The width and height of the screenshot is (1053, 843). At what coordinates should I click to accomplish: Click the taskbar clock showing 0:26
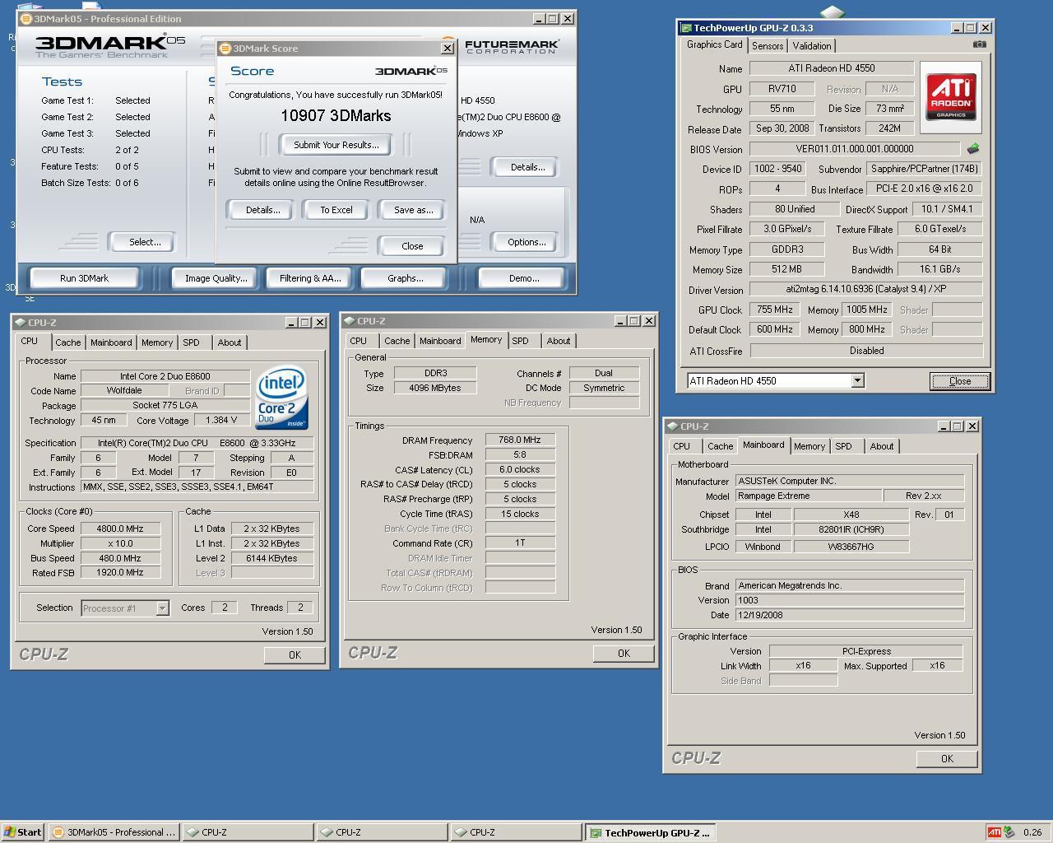click(x=1032, y=832)
